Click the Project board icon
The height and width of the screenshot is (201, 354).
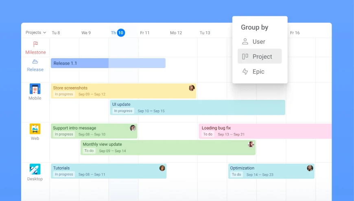point(245,56)
